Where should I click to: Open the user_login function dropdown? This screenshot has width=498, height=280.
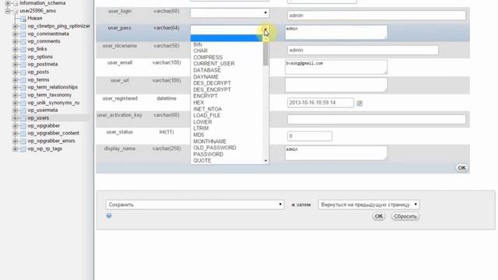click(x=230, y=13)
